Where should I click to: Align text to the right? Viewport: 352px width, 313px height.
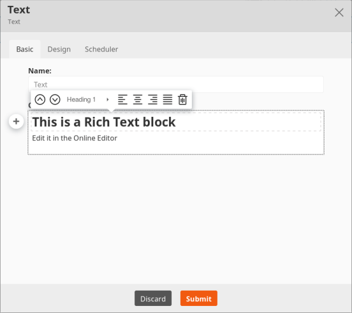tap(153, 100)
